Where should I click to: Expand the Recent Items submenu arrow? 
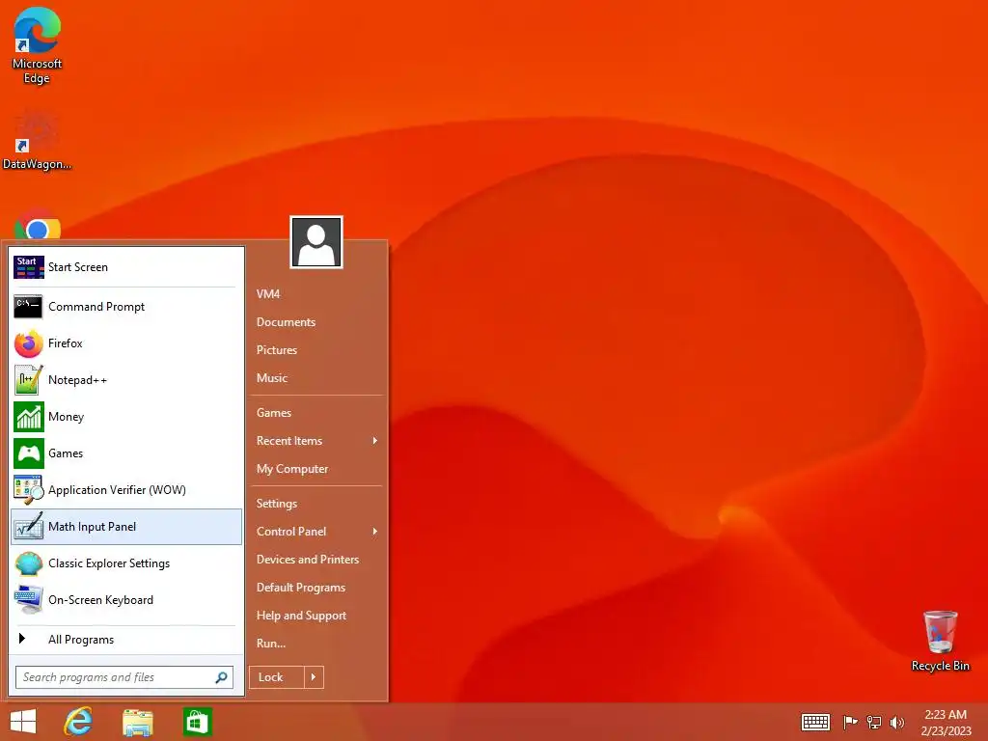coord(375,440)
